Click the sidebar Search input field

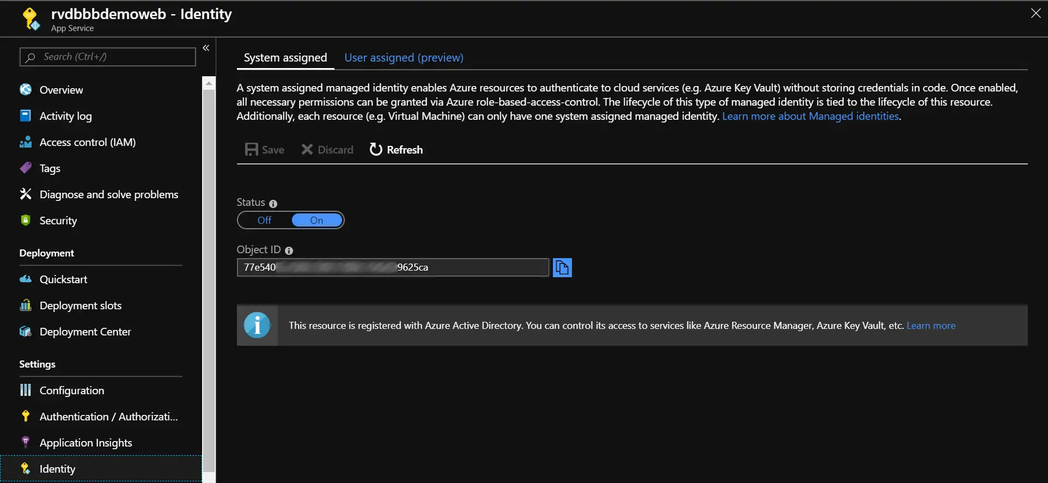(x=108, y=57)
